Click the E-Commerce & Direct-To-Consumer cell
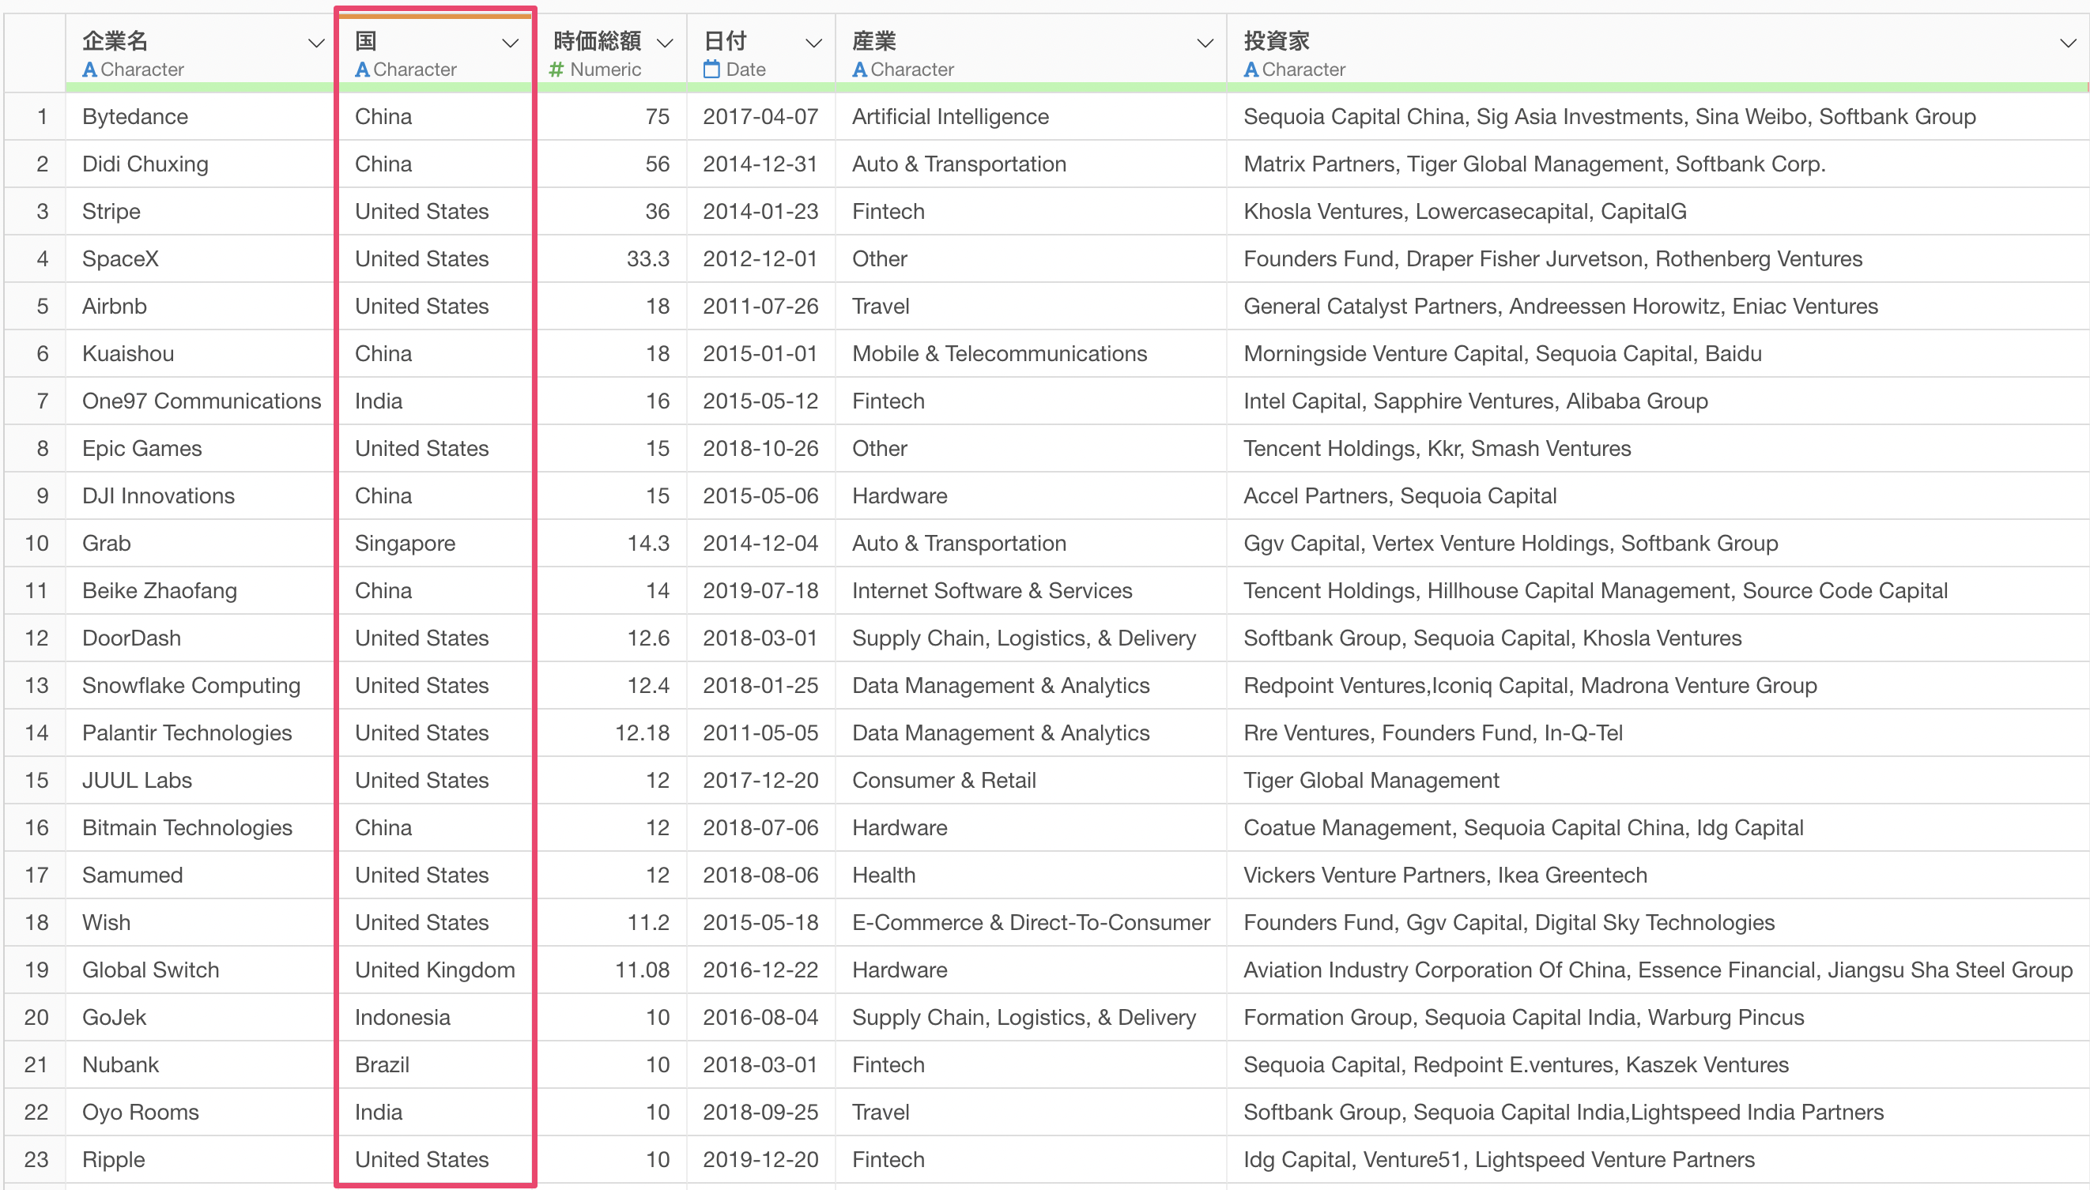2090x1190 pixels. tap(1031, 923)
